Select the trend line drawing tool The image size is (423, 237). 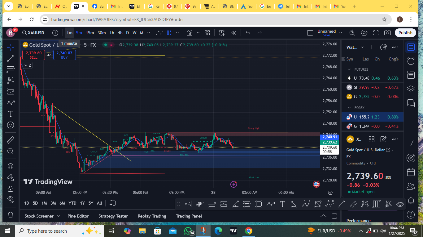pos(11,58)
